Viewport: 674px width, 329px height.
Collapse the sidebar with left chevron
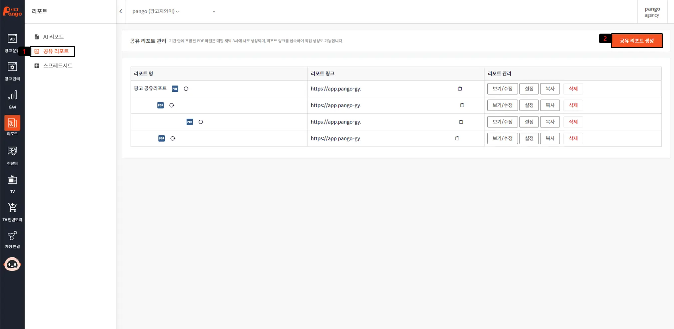point(121,11)
